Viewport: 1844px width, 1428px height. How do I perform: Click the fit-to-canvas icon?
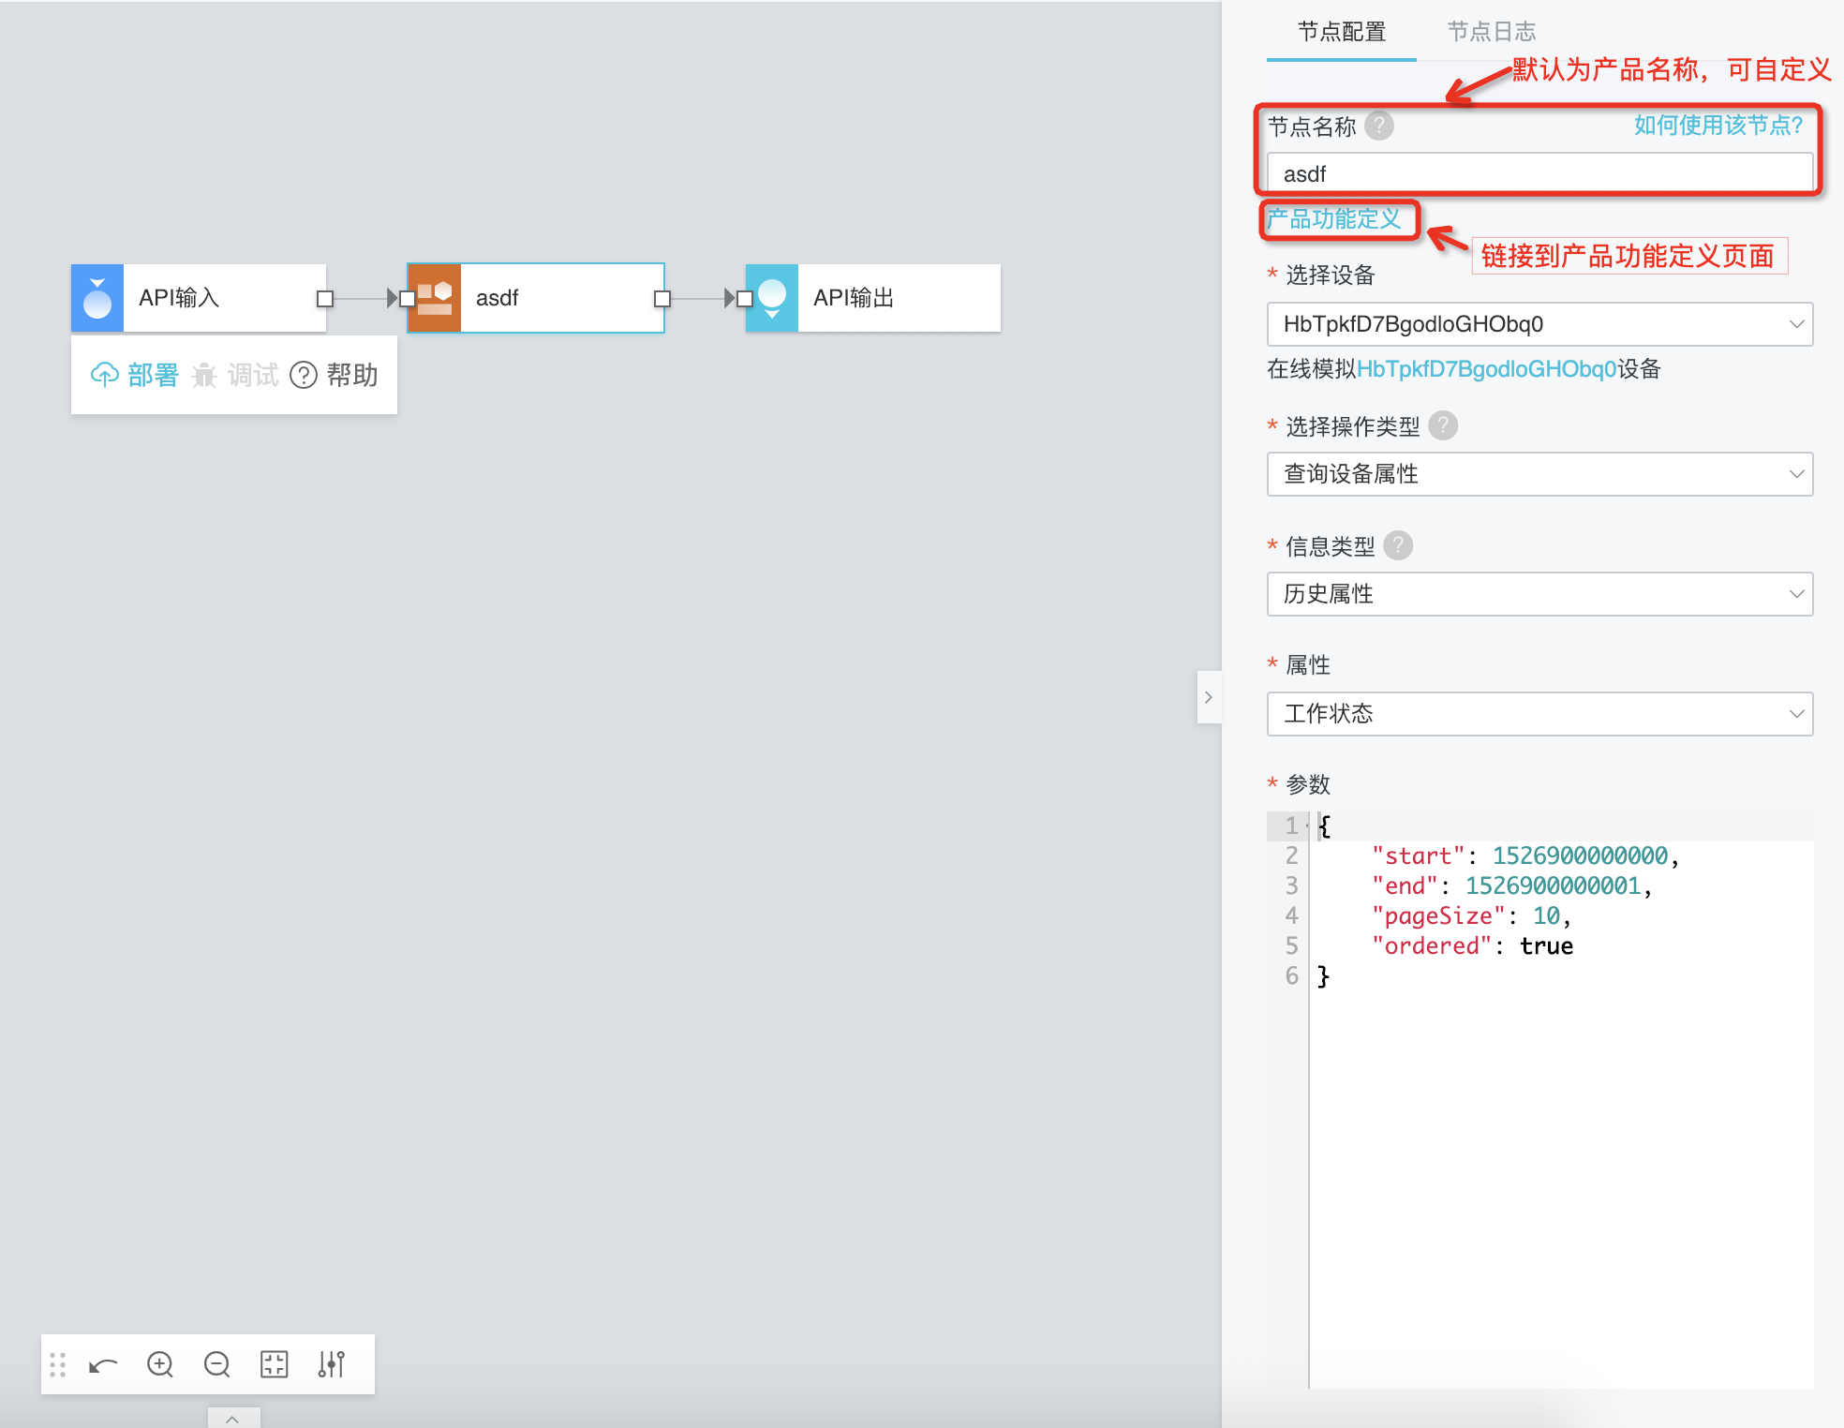pos(274,1364)
